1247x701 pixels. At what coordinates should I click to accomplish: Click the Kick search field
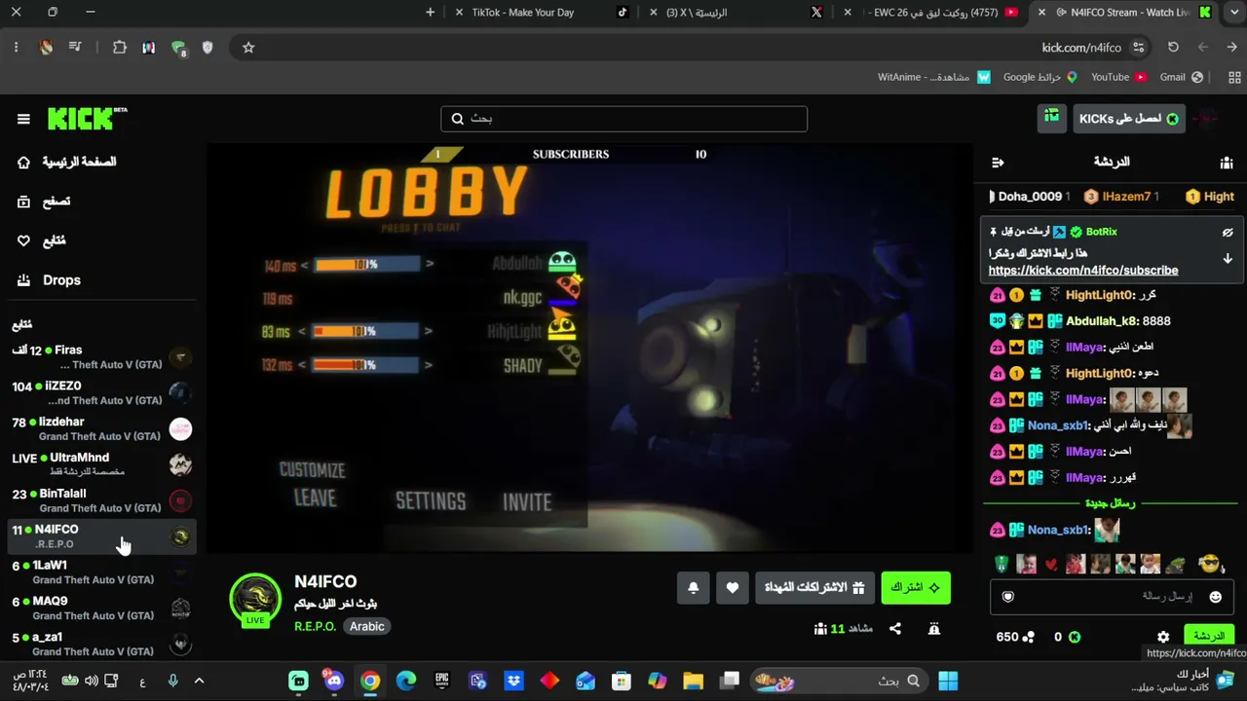(623, 119)
